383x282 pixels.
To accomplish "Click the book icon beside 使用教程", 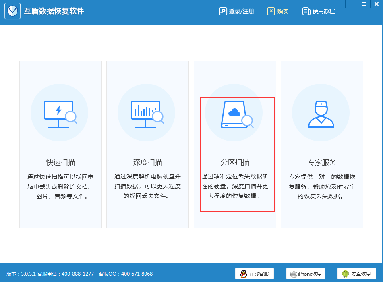I will (307, 11).
